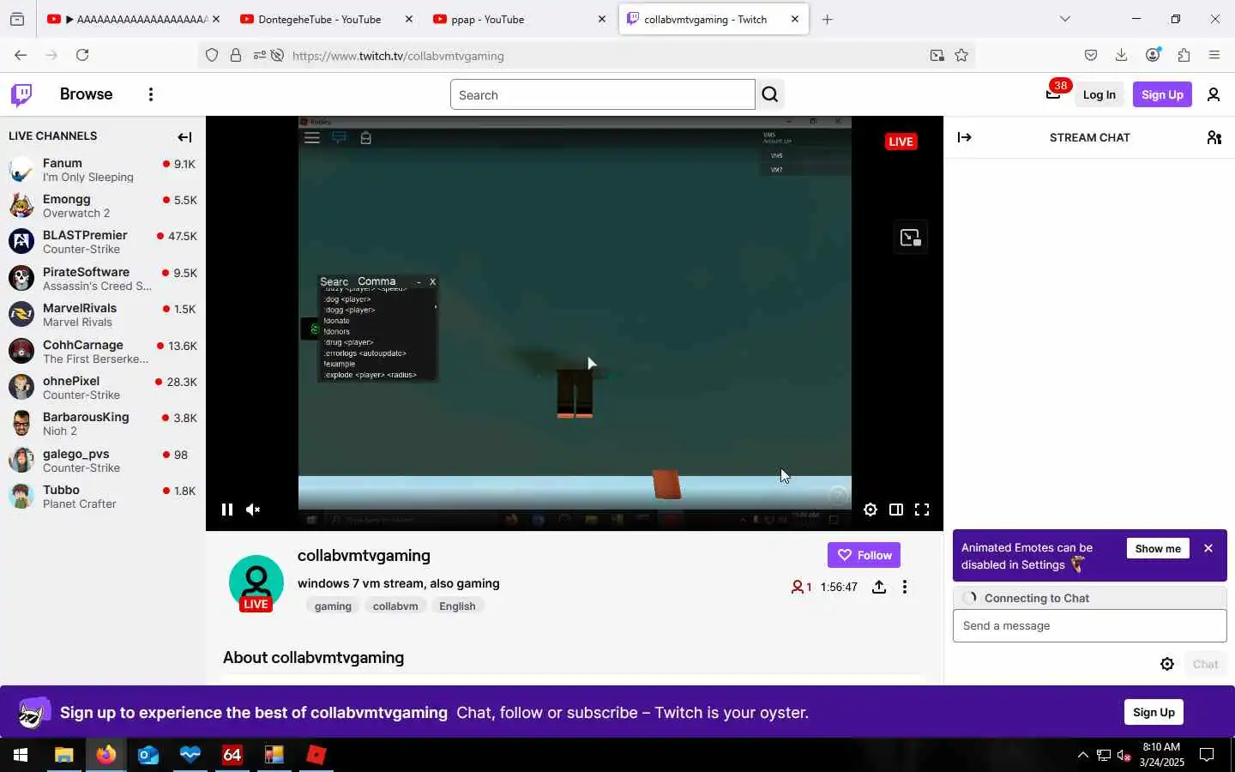Select the English tag
The width and height of the screenshot is (1235, 772).
[457, 606]
